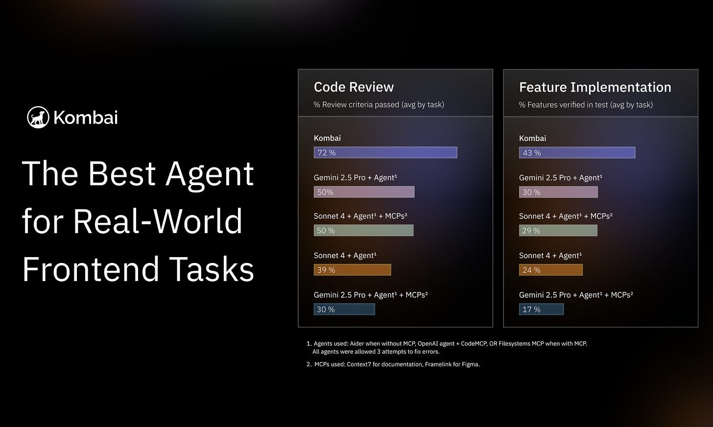Click Code Review Sonnet 4 + Agent 39 % bar
Screen dimensions: 713x427
point(353,270)
